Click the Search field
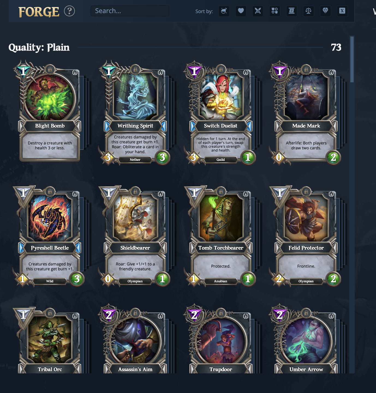376x393 pixels. tap(130, 11)
